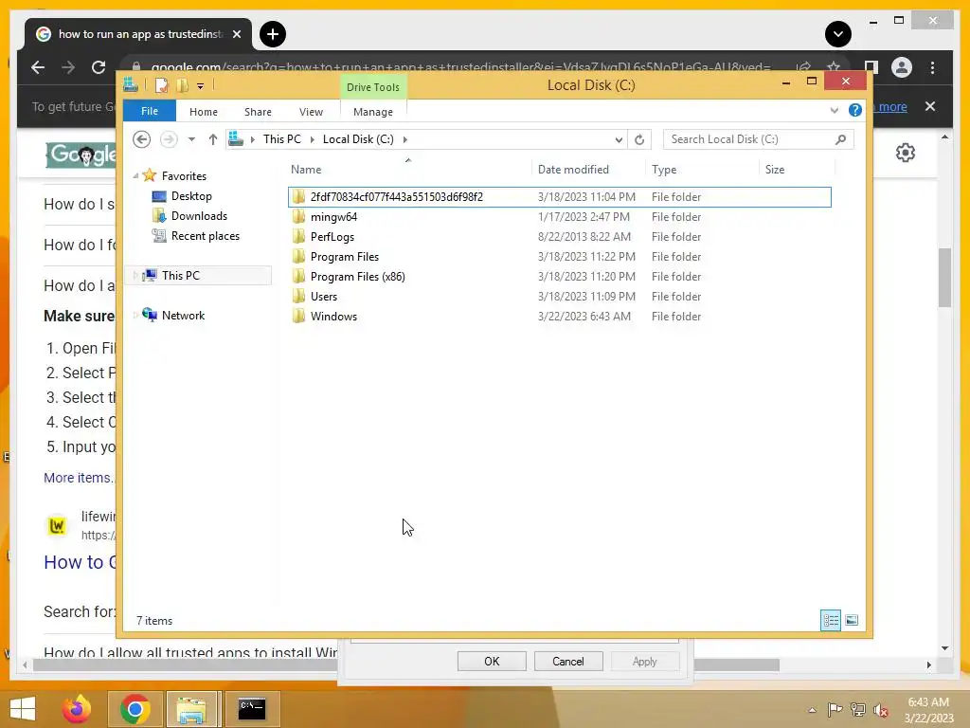Reload the Chrome page
Screen dimensions: 970x728
point(99,67)
